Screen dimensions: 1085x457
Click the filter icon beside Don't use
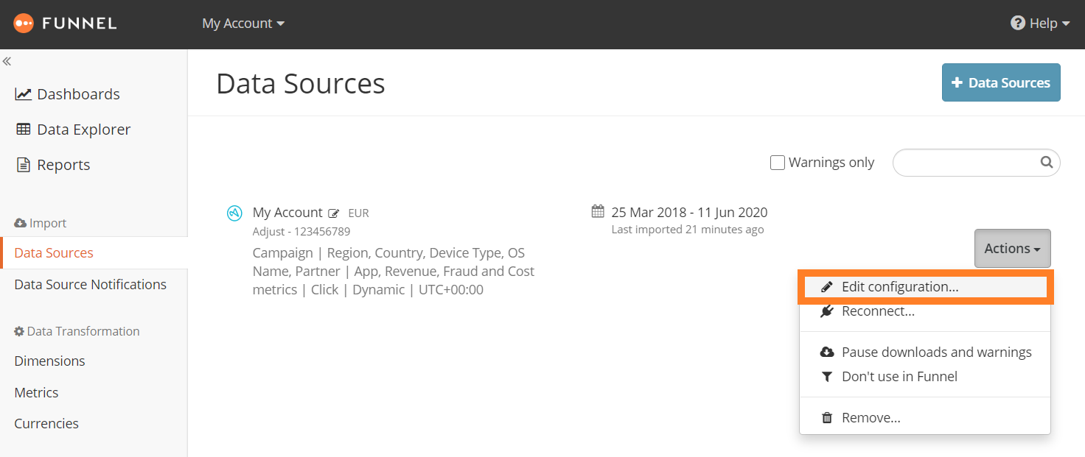(x=827, y=377)
